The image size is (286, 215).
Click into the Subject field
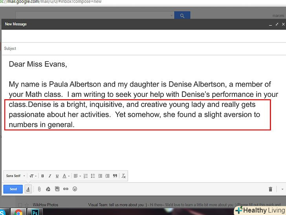141,48
